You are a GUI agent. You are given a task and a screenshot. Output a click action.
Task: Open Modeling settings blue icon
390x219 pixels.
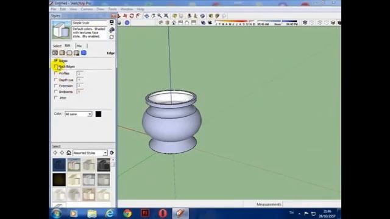(84, 53)
